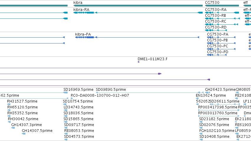The image size is (251, 141).
Task: Select EST SD16969.5prime
Action: click(x=78, y=90)
